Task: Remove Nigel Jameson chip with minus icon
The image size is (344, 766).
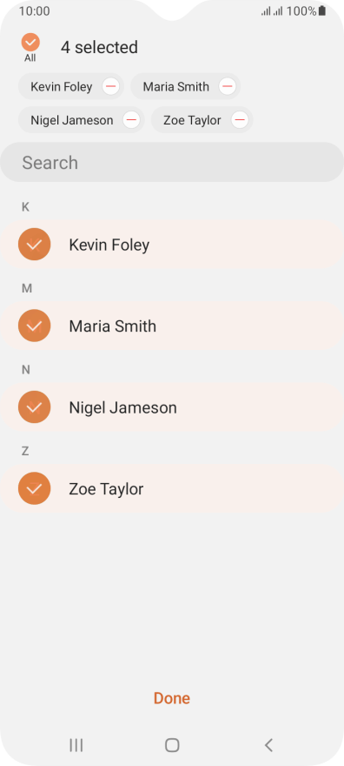Action: coord(131,120)
